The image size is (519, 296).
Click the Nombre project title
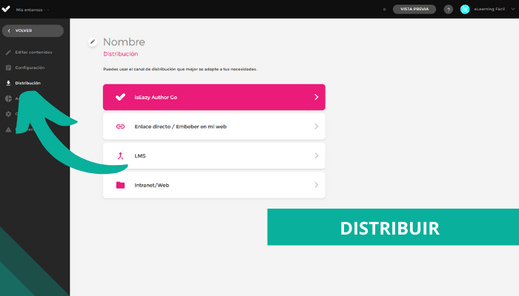(124, 42)
